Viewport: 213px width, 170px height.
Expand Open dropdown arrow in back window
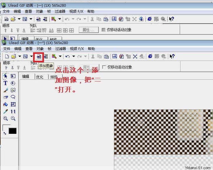19,19
